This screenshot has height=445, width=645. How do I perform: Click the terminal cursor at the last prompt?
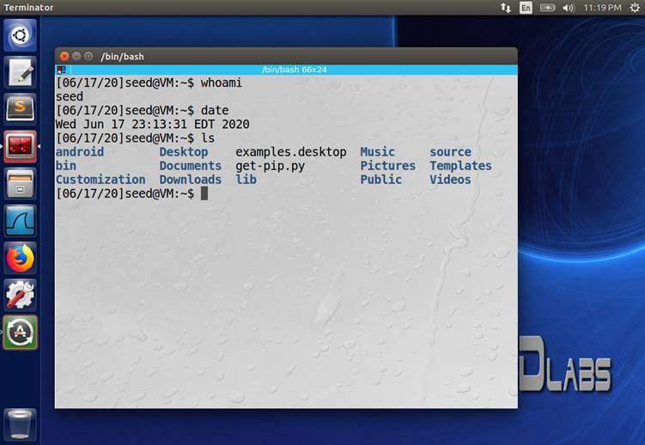pyautogui.click(x=204, y=193)
